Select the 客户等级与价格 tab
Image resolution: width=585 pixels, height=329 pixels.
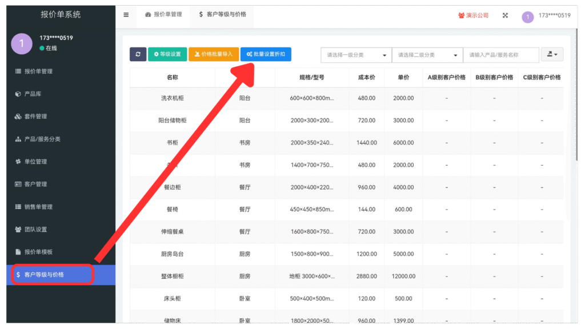coord(222,14)
